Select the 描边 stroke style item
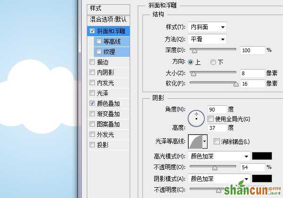The image size is (283, 198). pyautogui.click(x=108, y=62)
